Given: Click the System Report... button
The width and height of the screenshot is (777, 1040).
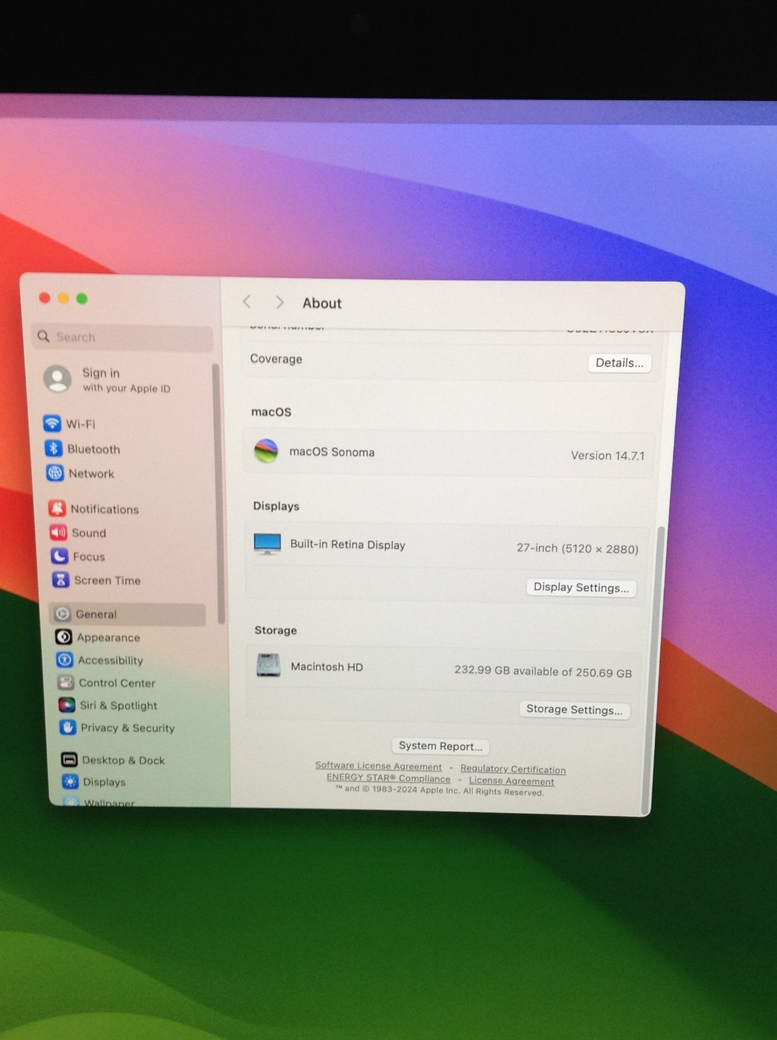Looking at the screenshot, I should [440, 746].
